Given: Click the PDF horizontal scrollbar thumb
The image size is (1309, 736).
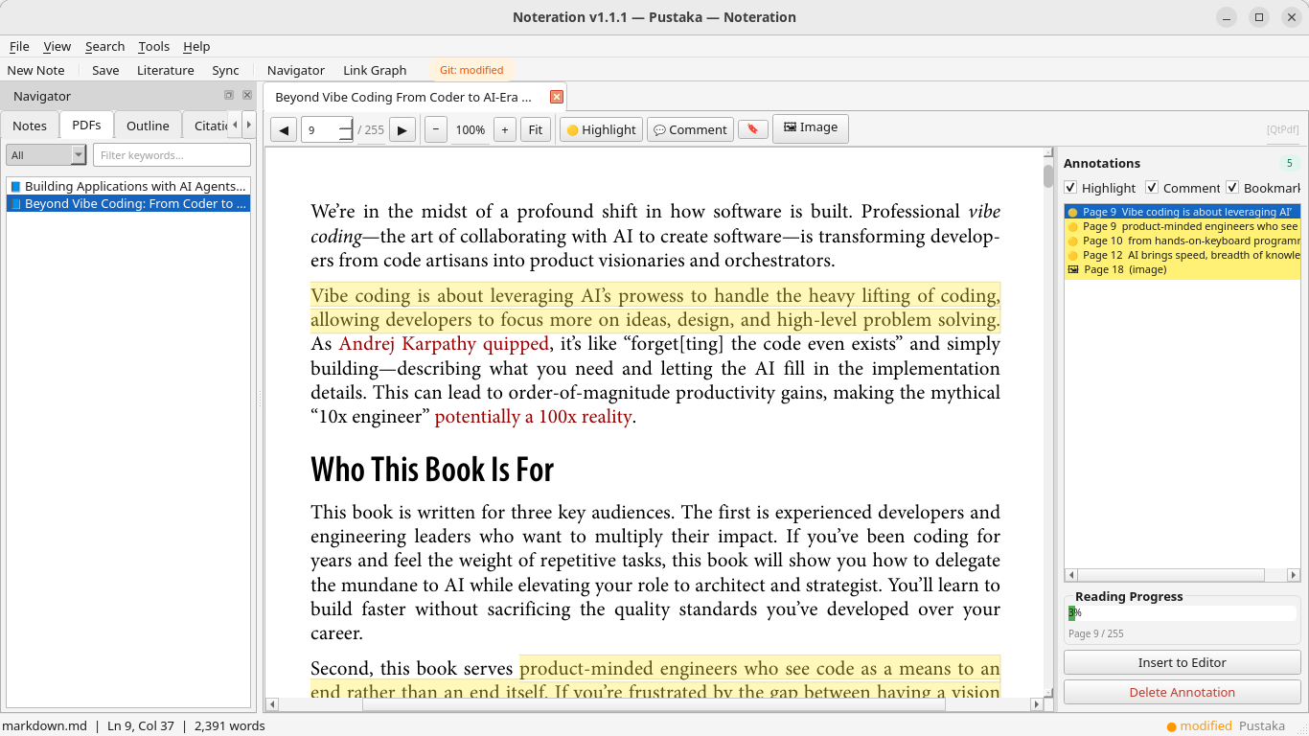Looking at the screenshot, I should point(654,704).
